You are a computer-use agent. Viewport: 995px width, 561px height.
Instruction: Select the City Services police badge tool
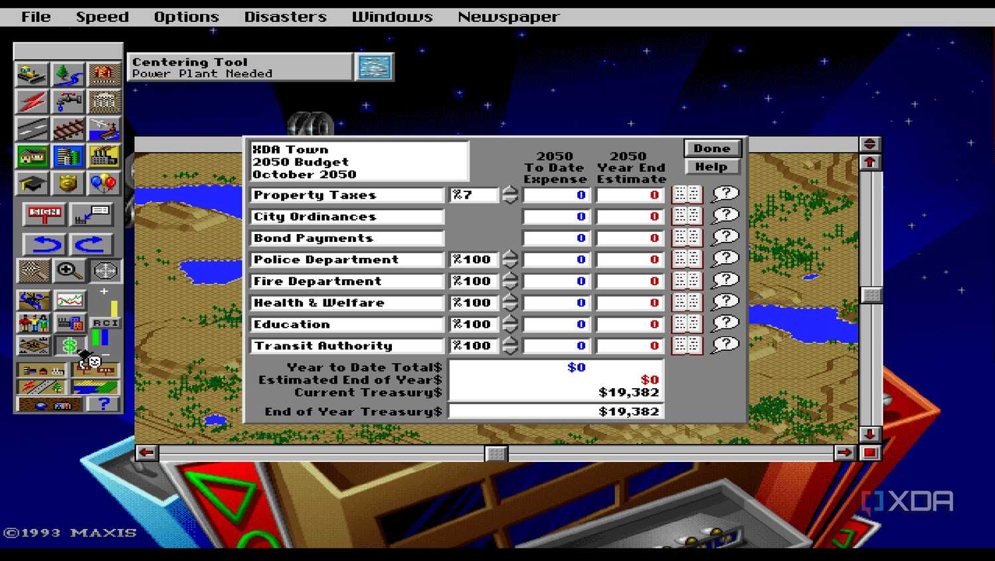(68, 183)
